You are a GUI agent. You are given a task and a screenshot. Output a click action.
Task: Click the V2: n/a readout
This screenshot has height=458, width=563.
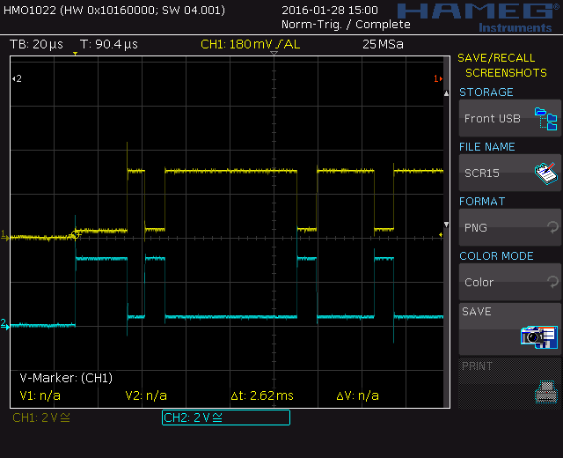pos(146,395)
